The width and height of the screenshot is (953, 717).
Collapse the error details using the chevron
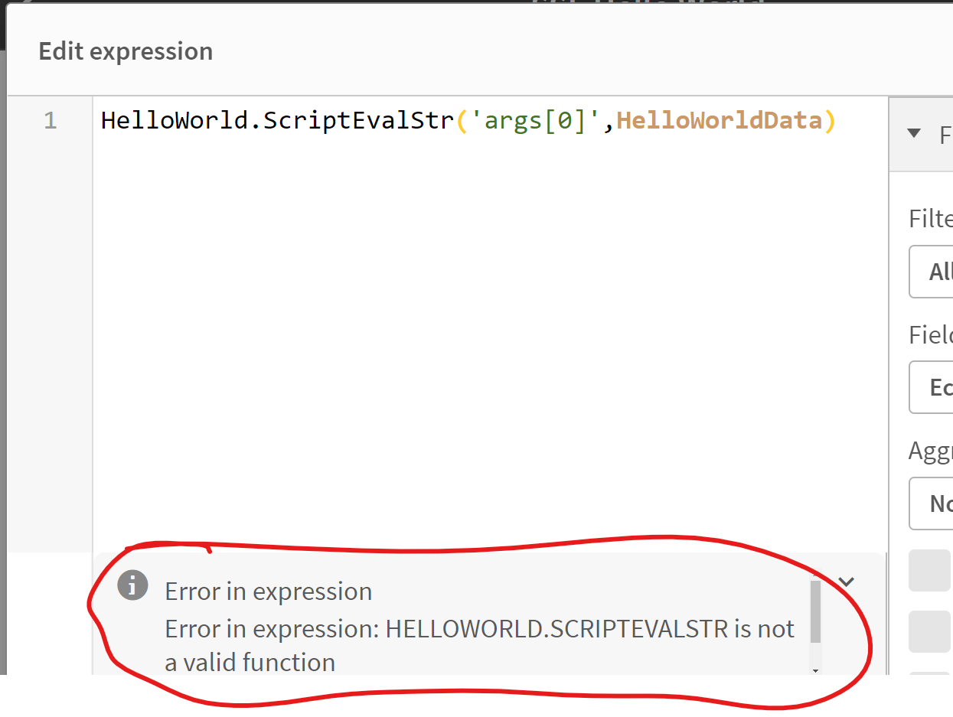(847, 581)
